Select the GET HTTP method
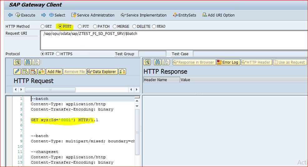 click(x=42, y=26)
